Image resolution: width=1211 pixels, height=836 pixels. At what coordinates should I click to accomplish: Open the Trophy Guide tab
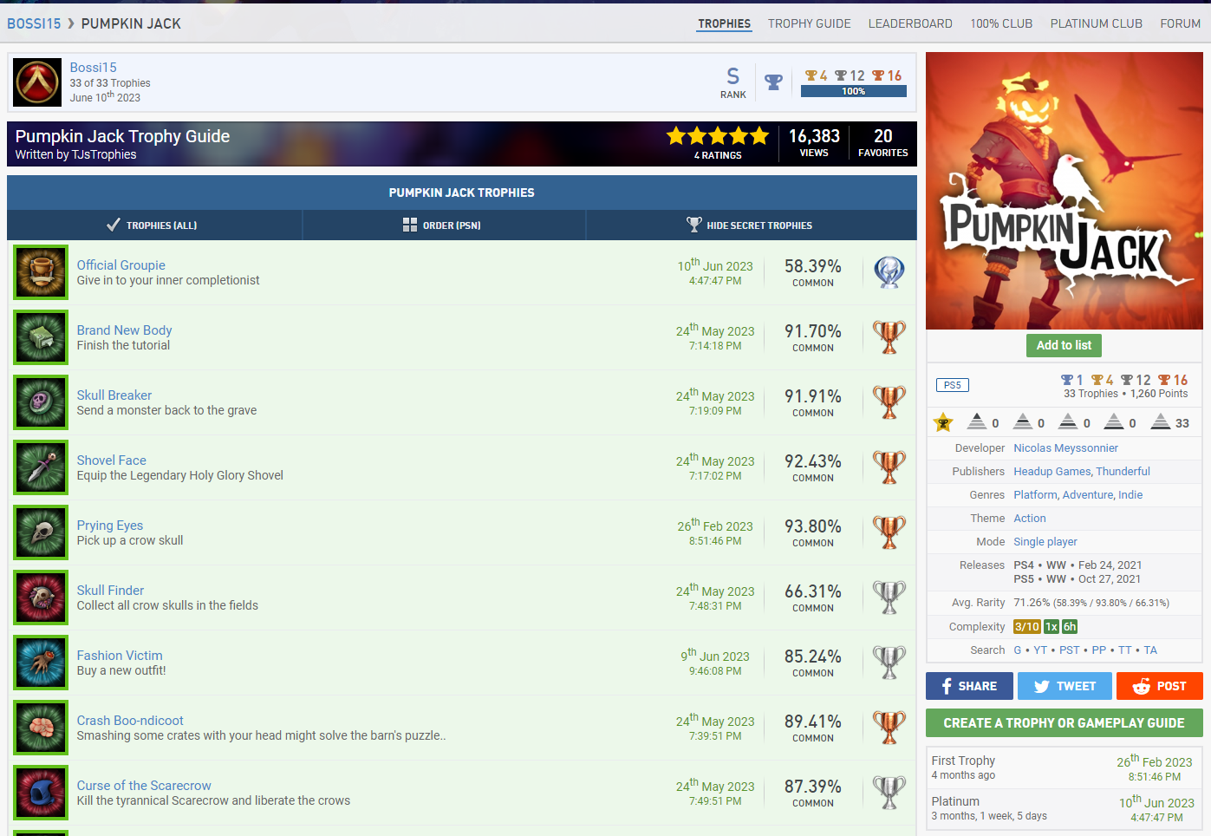(809, 23)
